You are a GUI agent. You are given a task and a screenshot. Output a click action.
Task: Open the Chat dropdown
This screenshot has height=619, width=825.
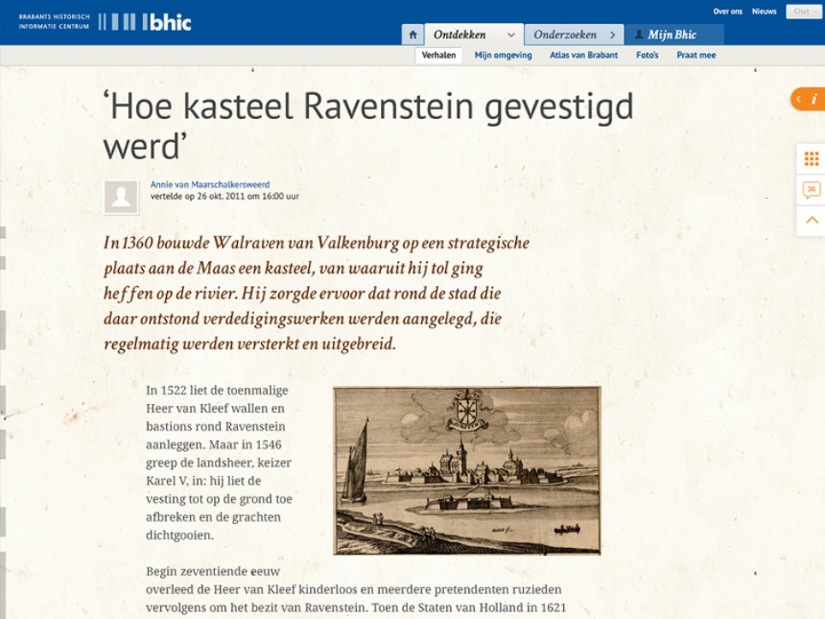804,12
